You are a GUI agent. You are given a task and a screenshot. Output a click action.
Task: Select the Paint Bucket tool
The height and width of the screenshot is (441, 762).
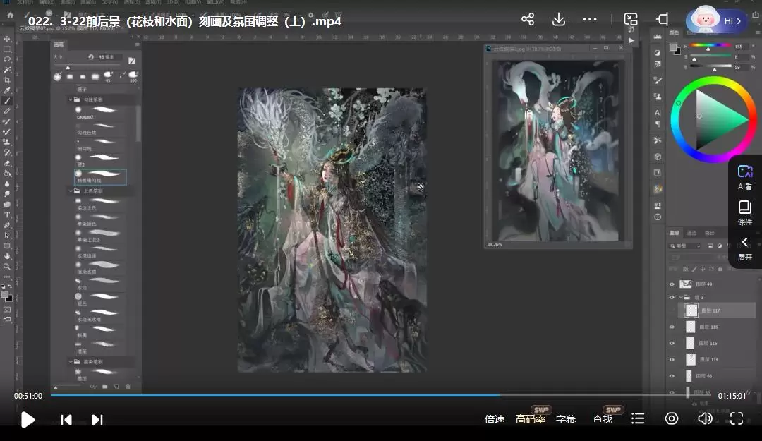[x=7, y=173]
